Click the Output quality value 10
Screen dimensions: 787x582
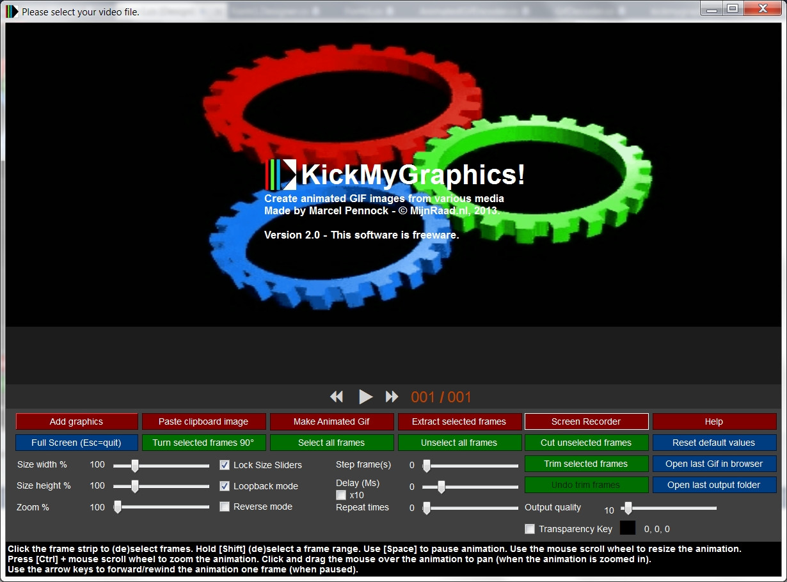click(609, 510)
